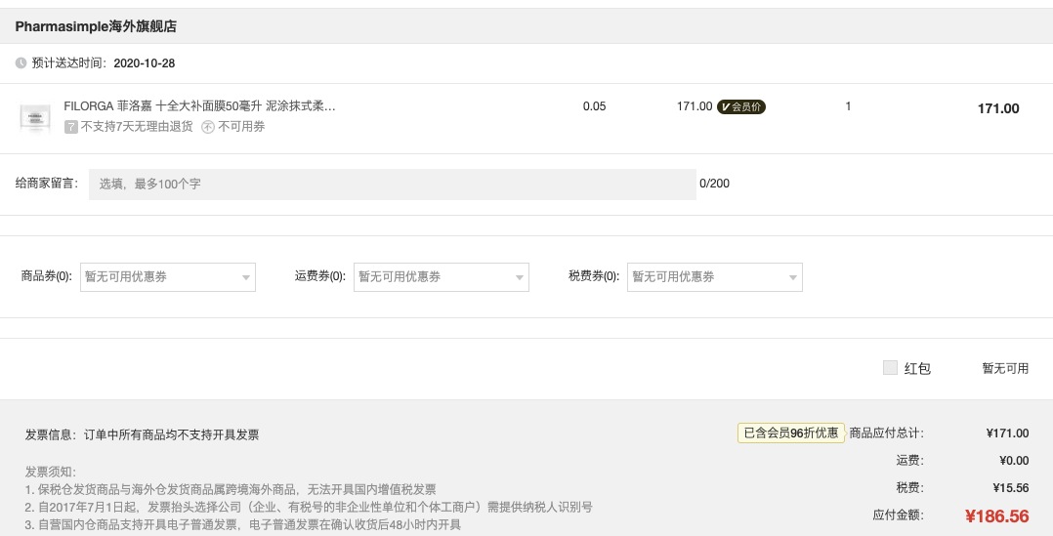Click the 不可用券 text label

pyautogui.click(x=241, y=127)
